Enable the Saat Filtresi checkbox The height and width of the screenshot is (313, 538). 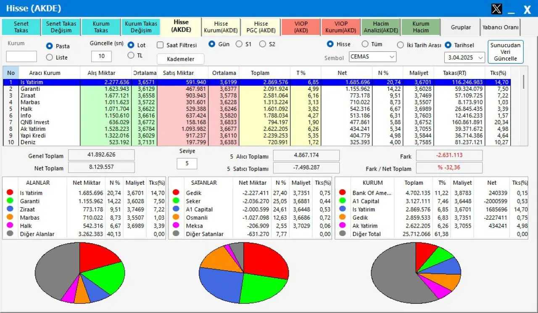tap(160, 45)
